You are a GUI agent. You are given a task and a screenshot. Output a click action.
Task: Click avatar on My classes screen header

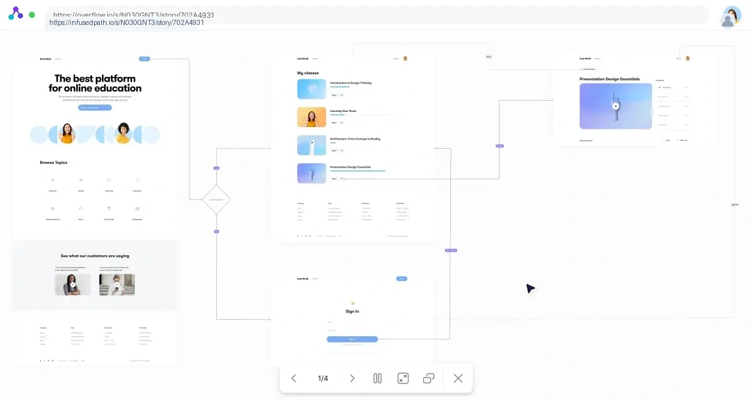pos(406,59)
